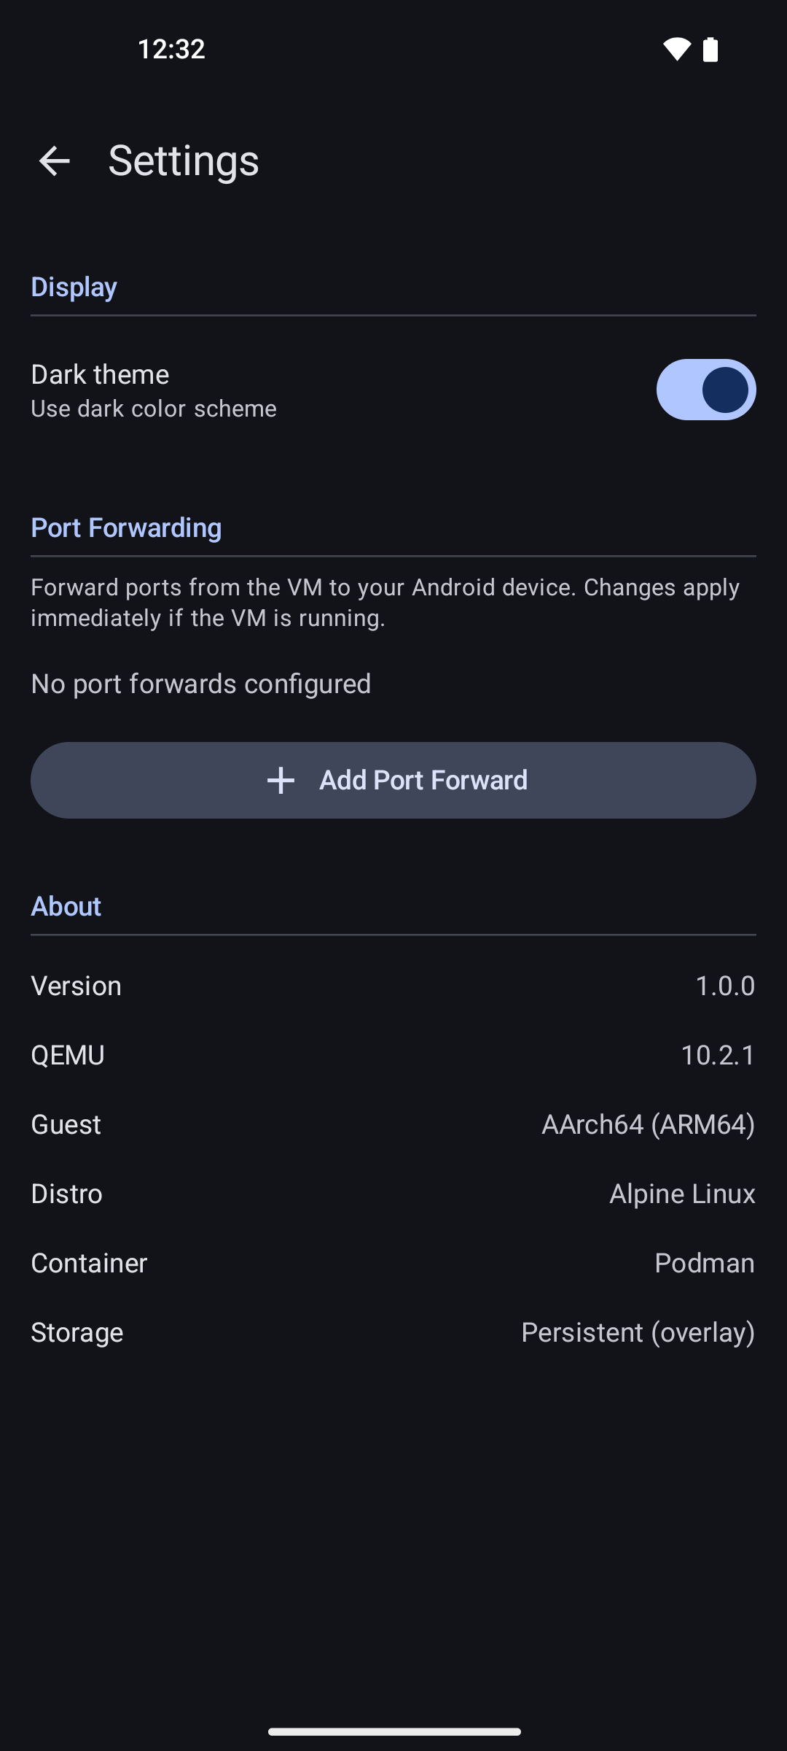Turn off the Dark theme switch

pos(705,390)
